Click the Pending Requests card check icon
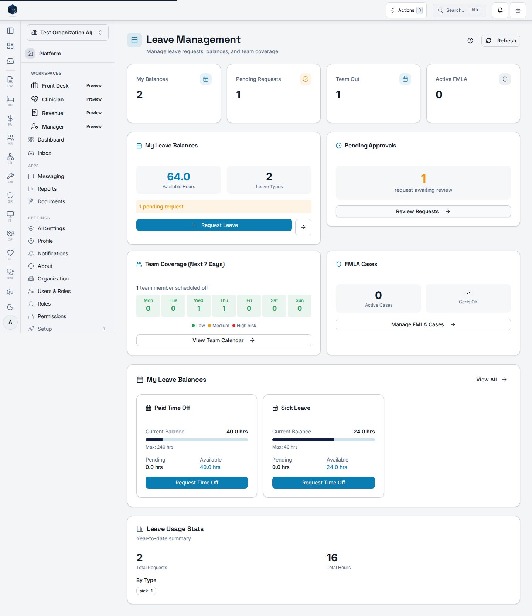 [x=306, y=79]
